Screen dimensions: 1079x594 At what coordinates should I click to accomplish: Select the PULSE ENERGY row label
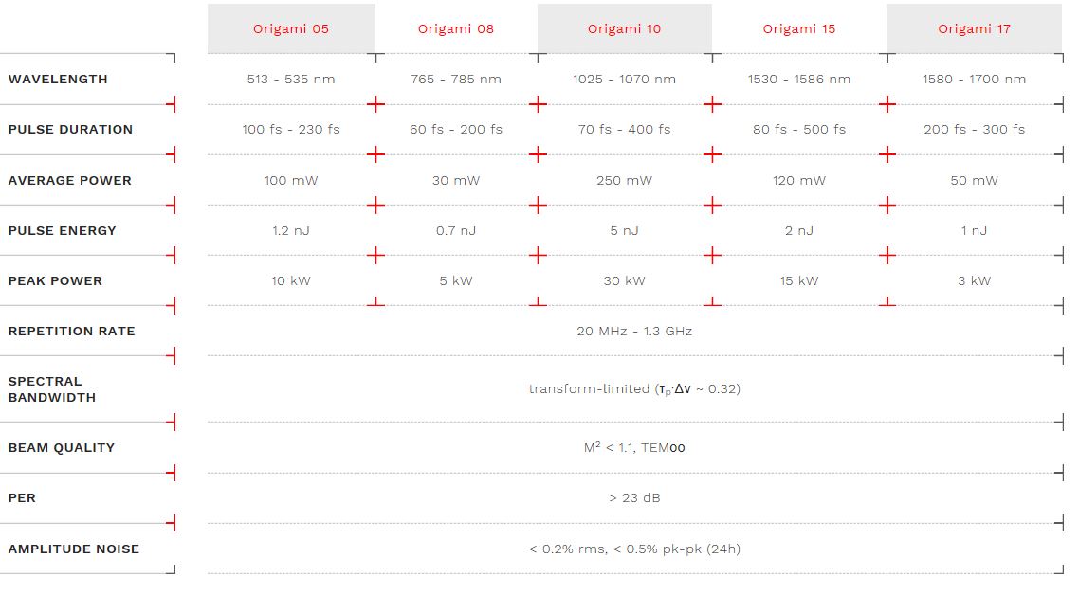tap(62, 230)
